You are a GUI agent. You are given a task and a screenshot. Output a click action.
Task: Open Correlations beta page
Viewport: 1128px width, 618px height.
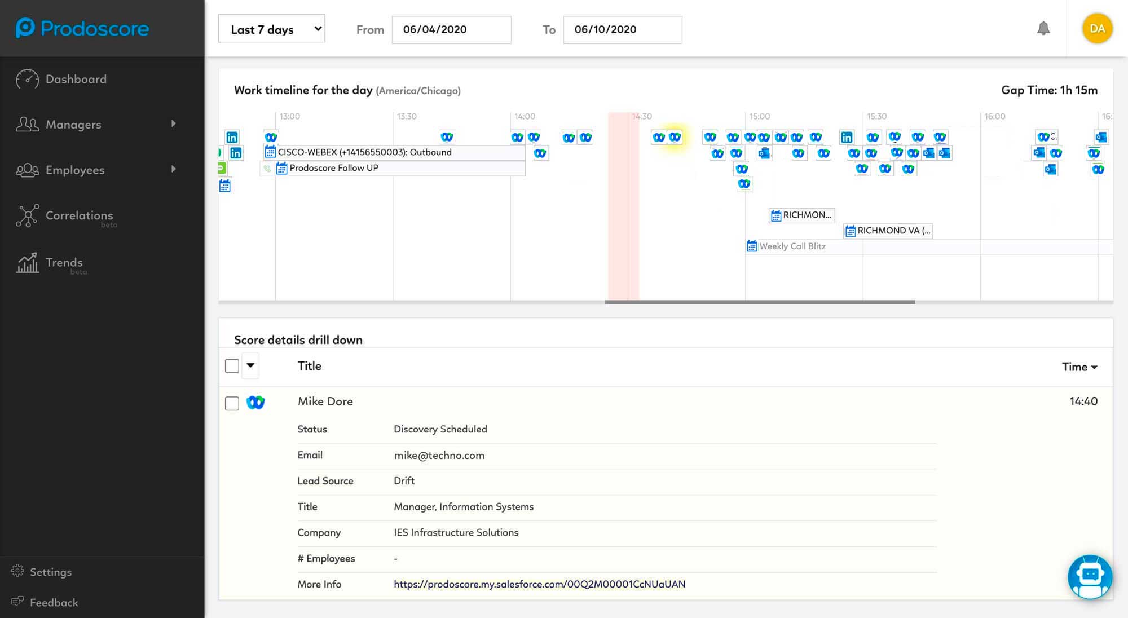(80, 215)
